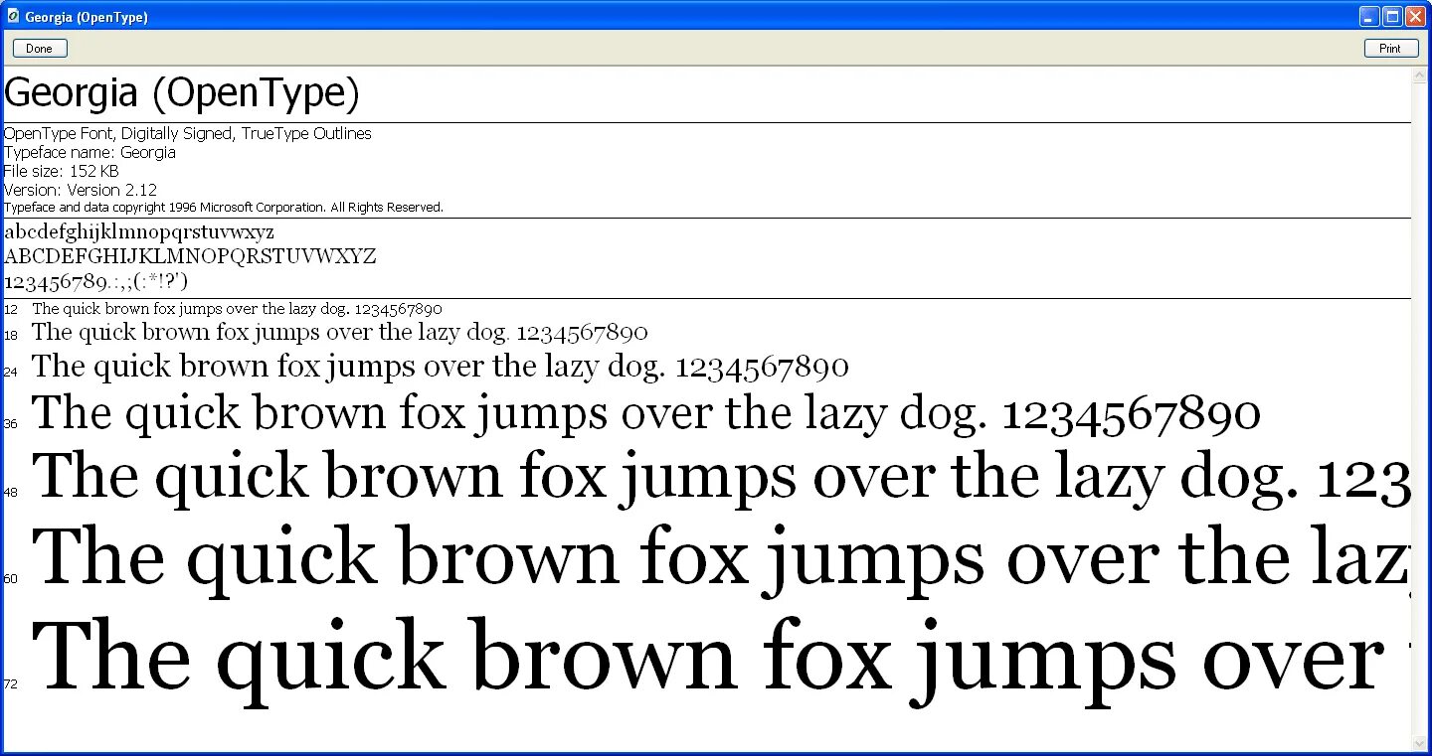Click the Done button

[40, 49]
